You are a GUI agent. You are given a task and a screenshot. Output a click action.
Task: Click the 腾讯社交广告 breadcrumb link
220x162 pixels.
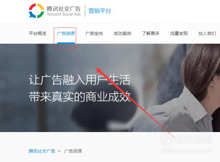tap(42, 151)
